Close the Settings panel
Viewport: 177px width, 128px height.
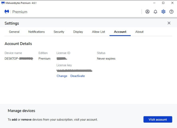click(169, 23)
